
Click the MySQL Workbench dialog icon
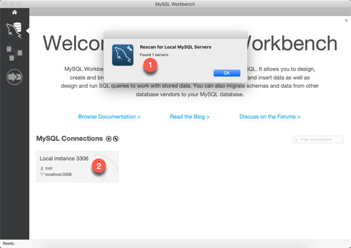click(123, 55)
